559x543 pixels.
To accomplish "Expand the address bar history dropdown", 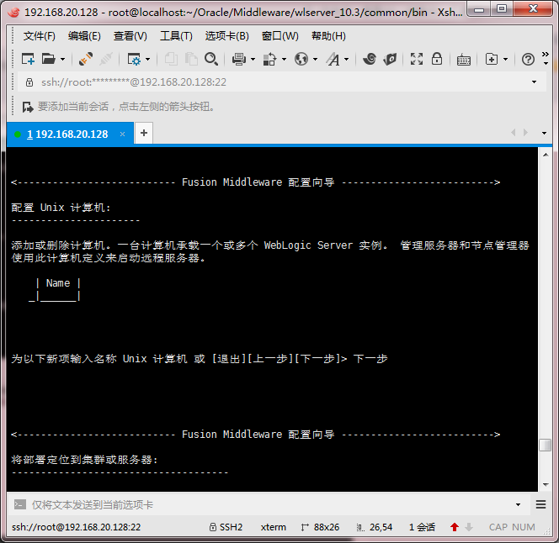I will coord(534,82).
